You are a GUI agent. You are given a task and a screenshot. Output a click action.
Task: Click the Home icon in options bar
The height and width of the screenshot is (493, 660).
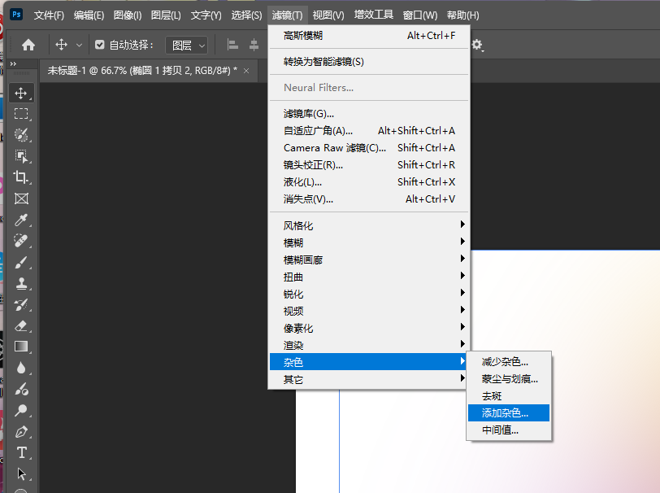coord(28,45)
